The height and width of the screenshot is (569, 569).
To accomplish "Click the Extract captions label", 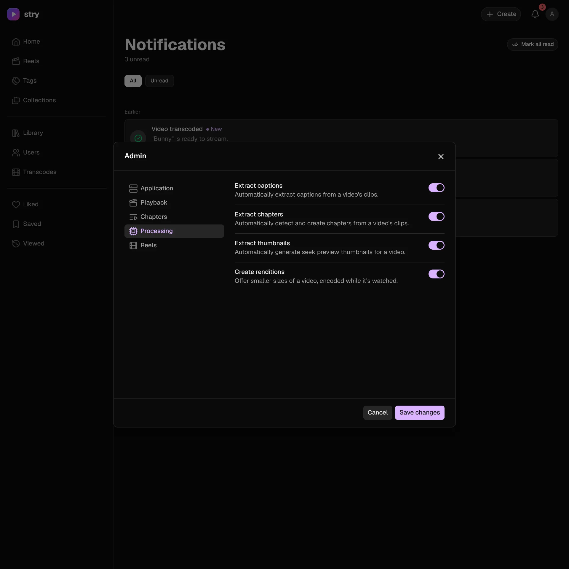I will pos(258,186).
